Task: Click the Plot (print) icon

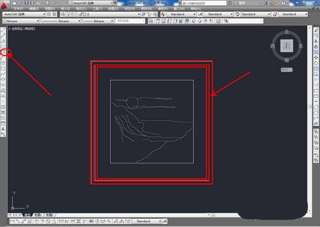Action: (47, 3)
